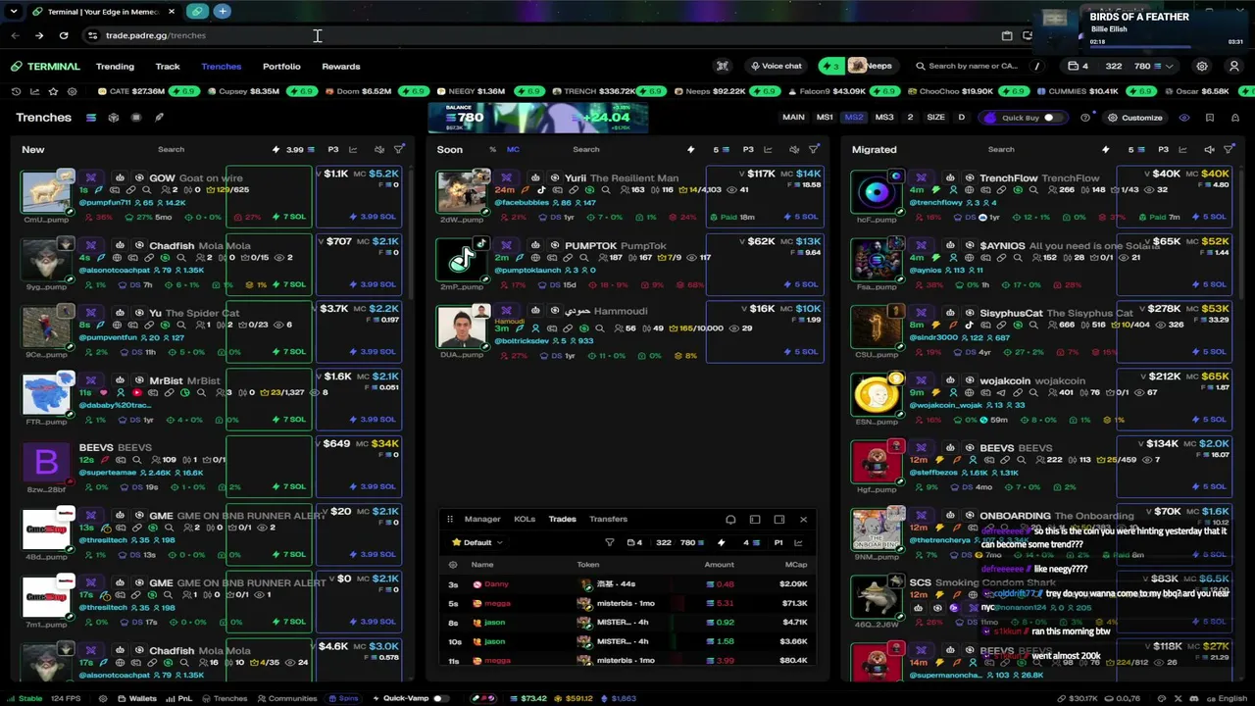Toggle sound mute in Soon column
Viewport: 1255px width, 706px height.
792,149
